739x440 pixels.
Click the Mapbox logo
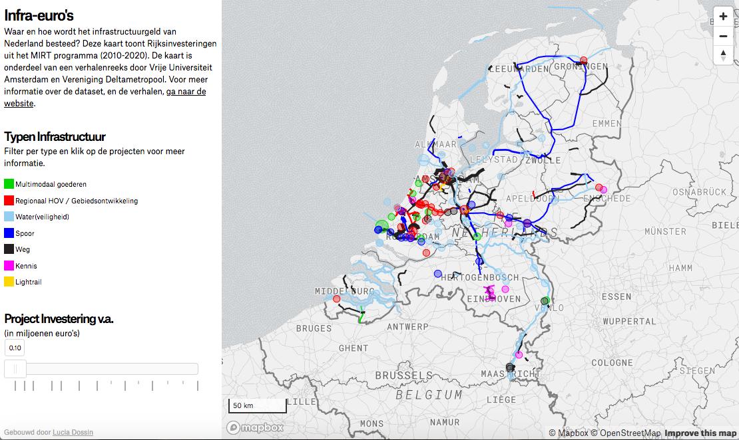(256, 427)
